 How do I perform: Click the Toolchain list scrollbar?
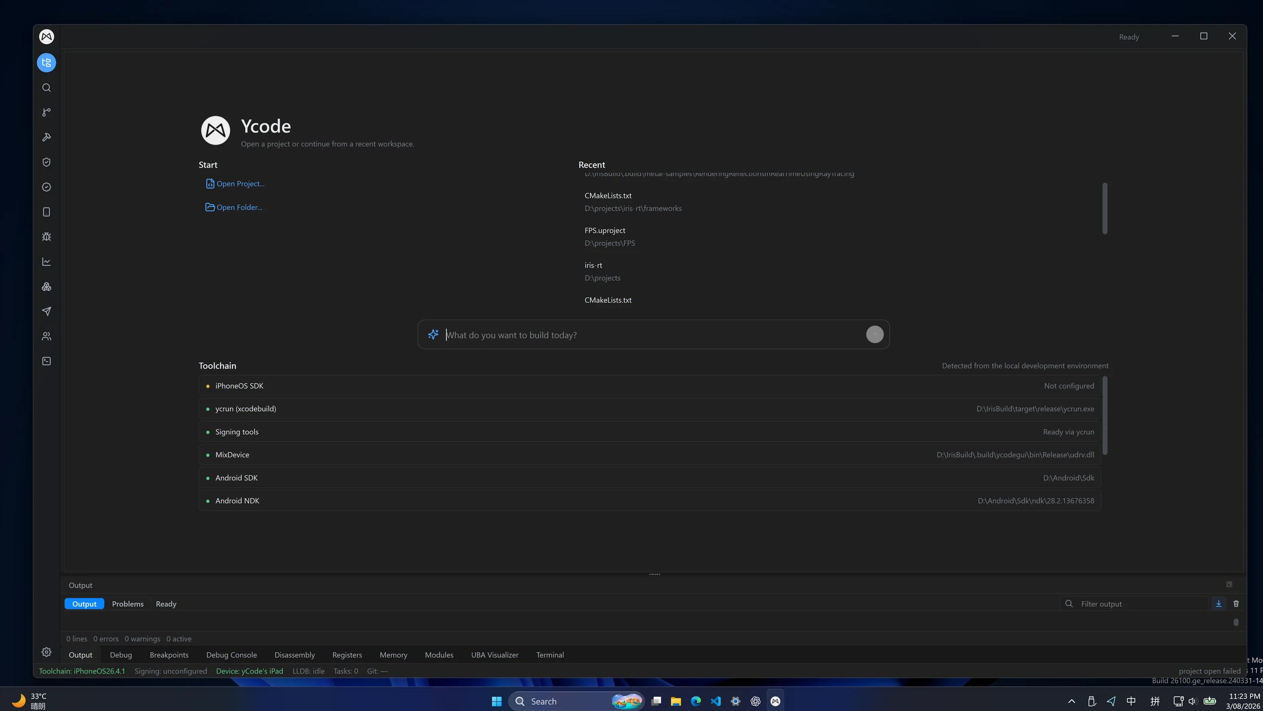(x=1105, y=415)
